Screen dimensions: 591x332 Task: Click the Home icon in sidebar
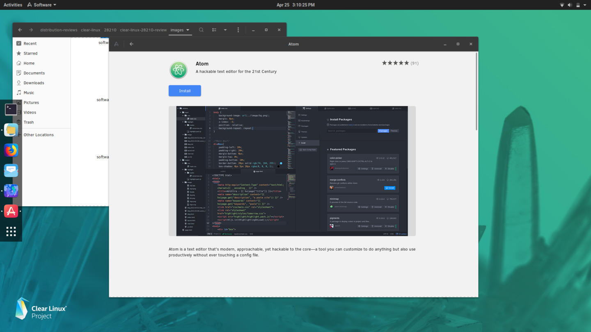tap(18, 63)
